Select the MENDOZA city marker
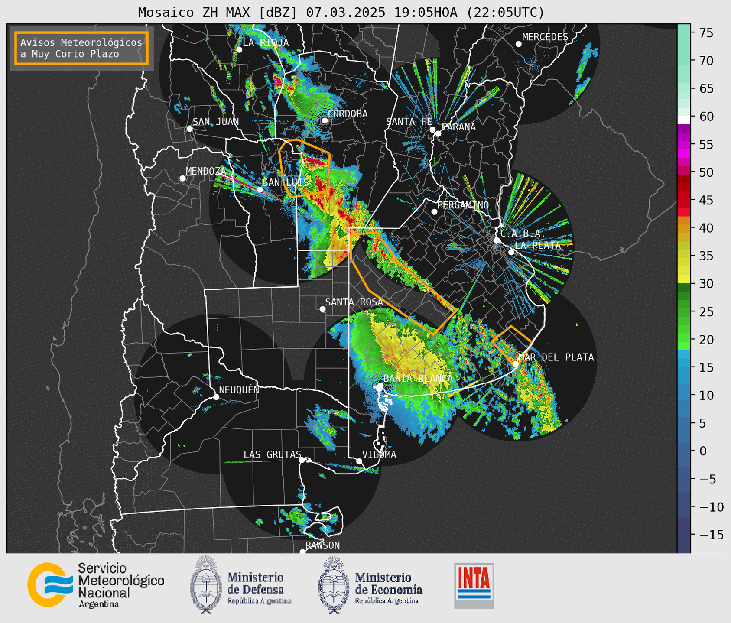The height and width of the screenshot is (623, 731). pyautogui.click(x=182, y=178)
